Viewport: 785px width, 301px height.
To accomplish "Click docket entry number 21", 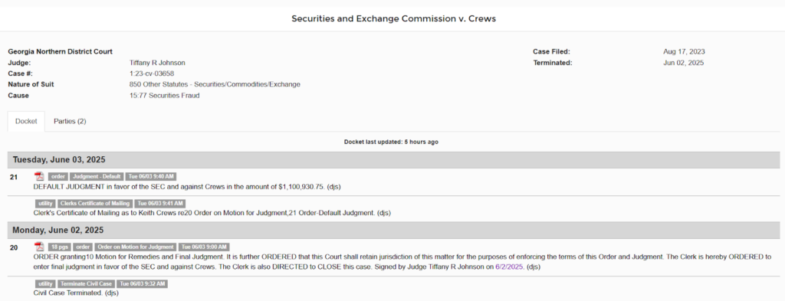I will [x=14, y=177].
